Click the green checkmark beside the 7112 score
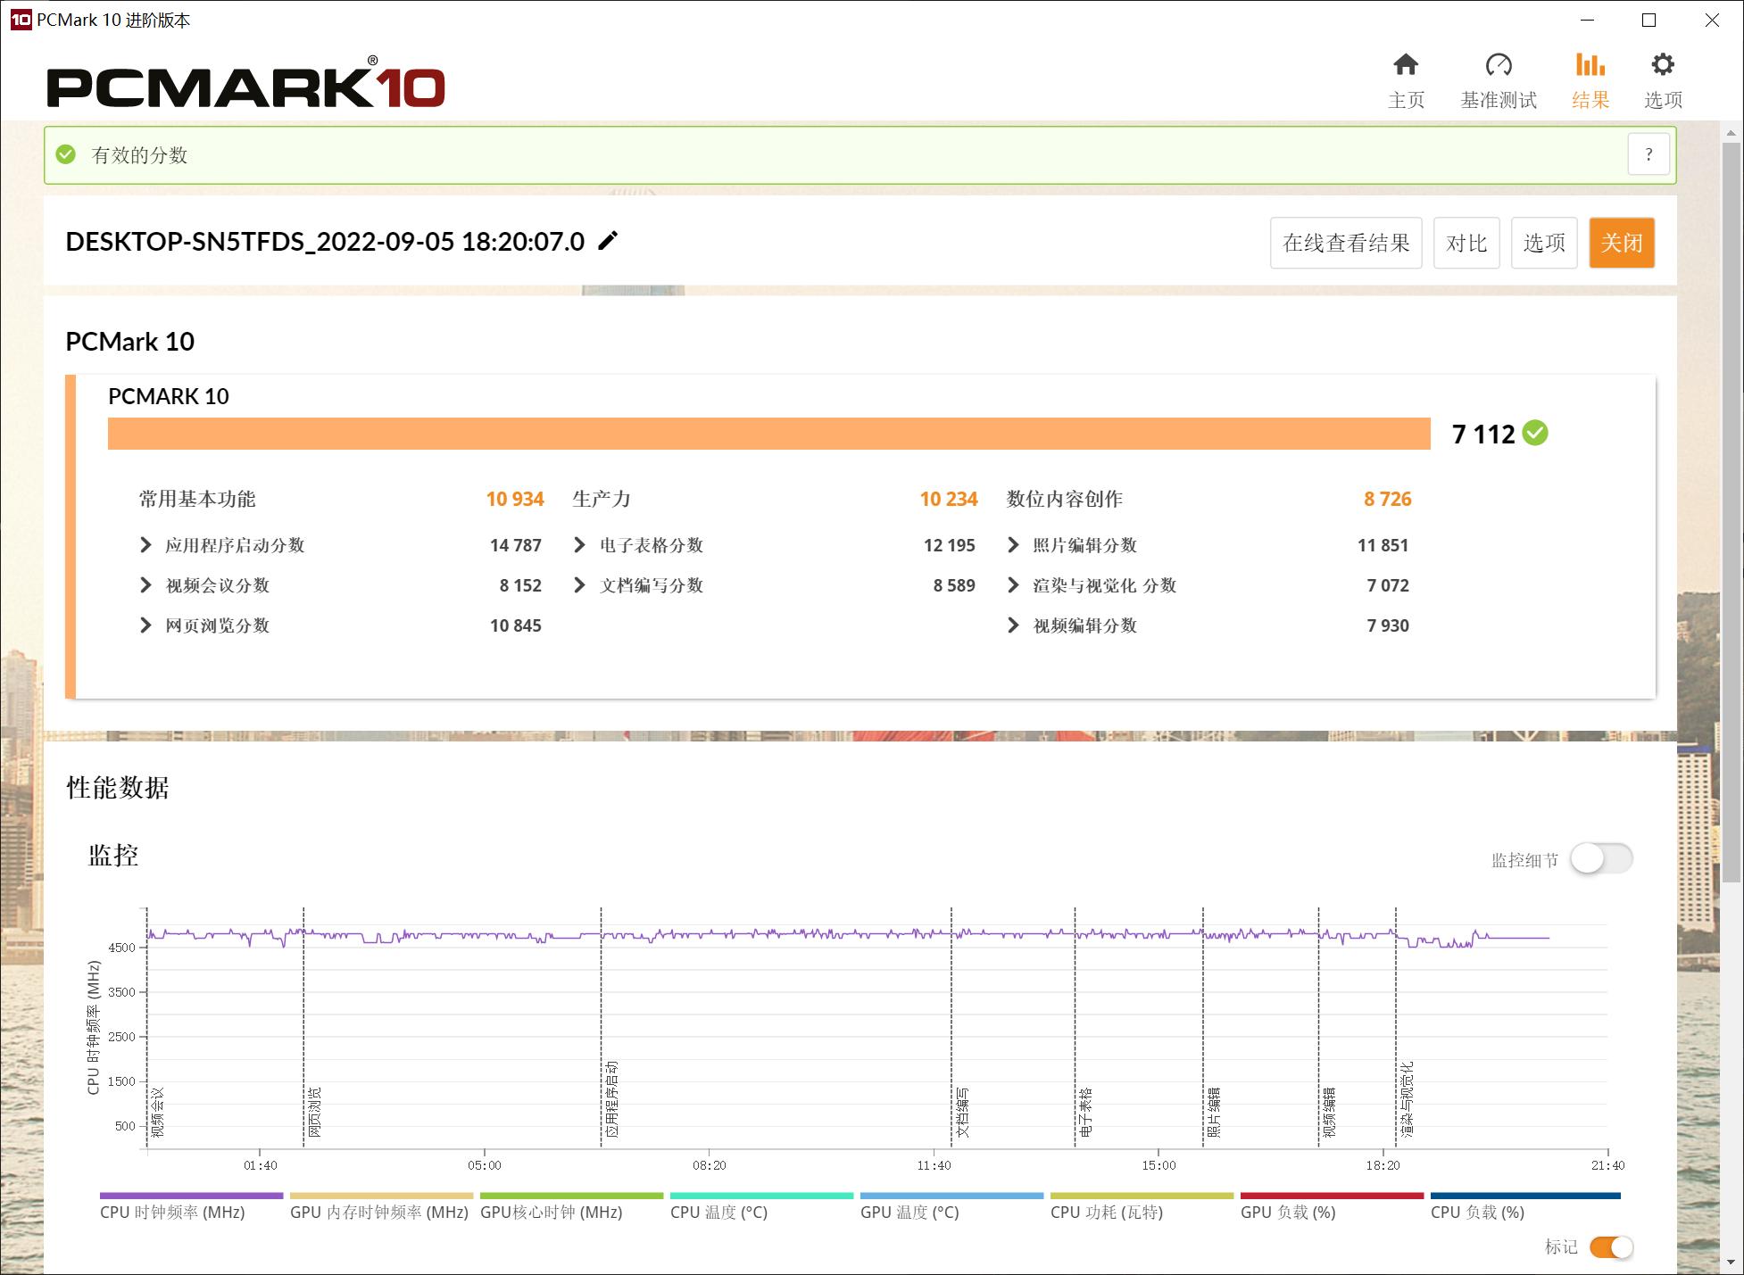The width and height of the screenshot is (1744, 1275). click(1534, 434)
